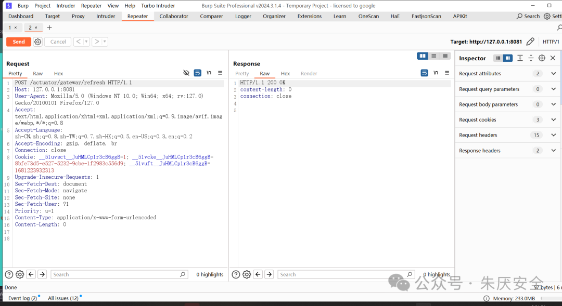This screenshot has width=562, height=306.
Task: Switch response view to Hex
Action: point(285,73)
